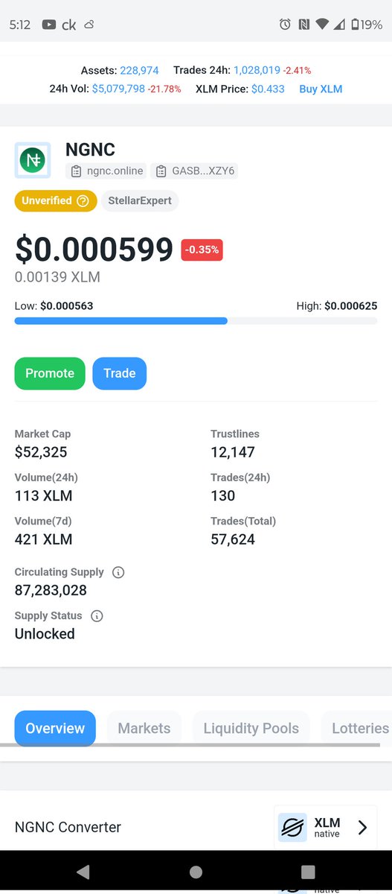This screenshot has height=894, width=392.
Task: Open the Buy XLM link
Action: (x=321, y=89)
